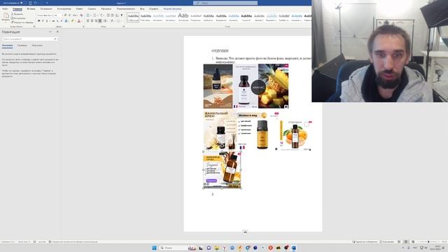Switch to the Формат рисунка ribbon tab
The height and width of the screenshot is (252, 448).
172,9
